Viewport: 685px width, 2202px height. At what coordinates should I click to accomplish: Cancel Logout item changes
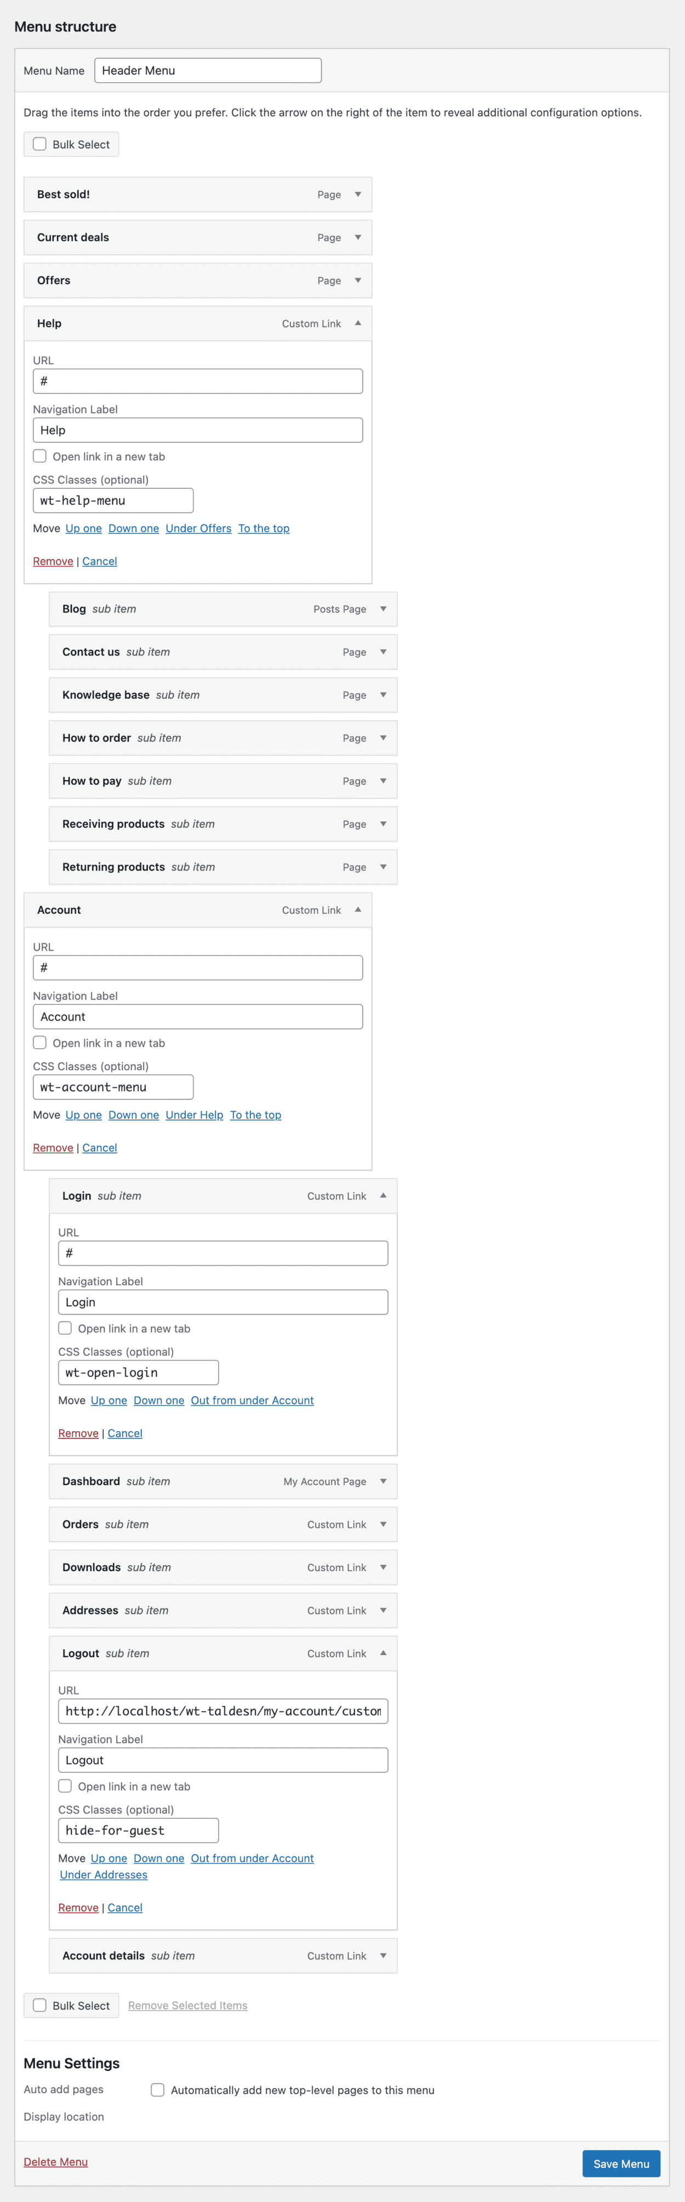click(x=125, y=1907)
